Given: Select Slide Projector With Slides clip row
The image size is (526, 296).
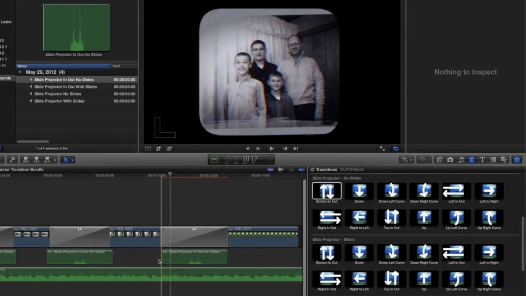Looking at the screenshot, I should pos(77,101).
